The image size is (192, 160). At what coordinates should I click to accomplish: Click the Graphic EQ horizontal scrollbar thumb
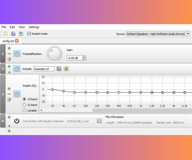[142, 110]
